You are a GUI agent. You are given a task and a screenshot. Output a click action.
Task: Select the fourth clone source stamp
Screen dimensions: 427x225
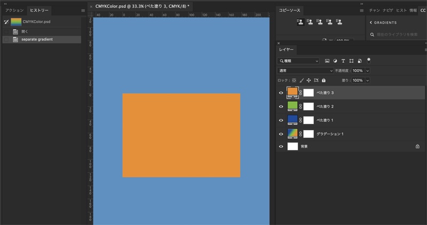coord(329,22)
